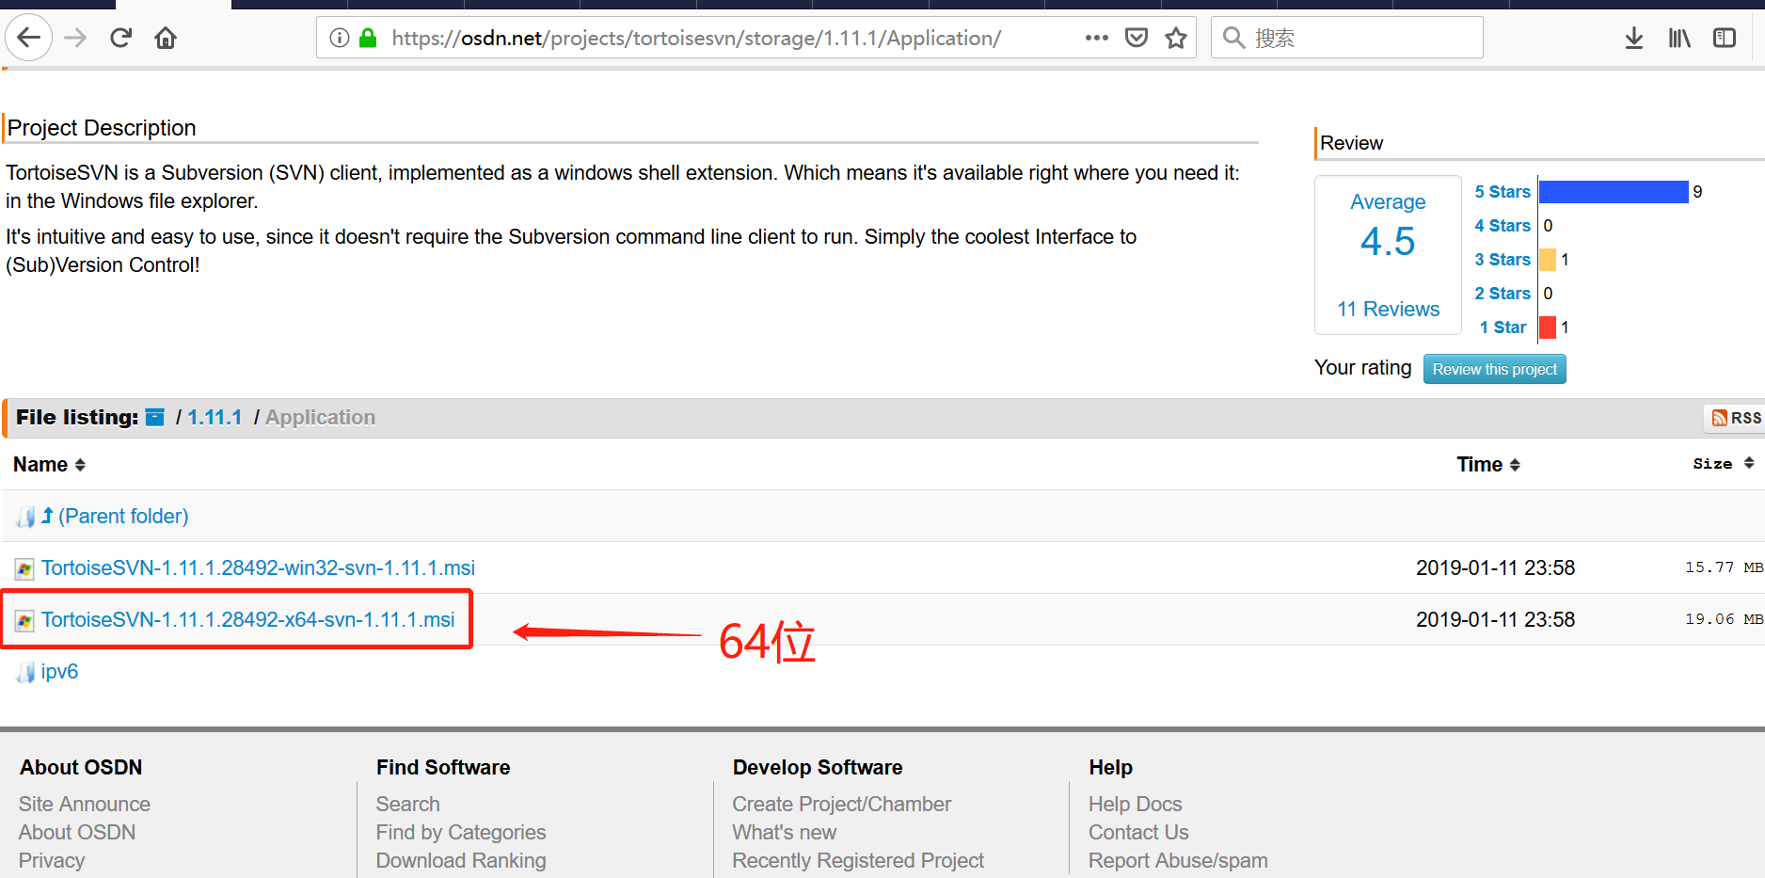The image size is (1765, 878).
Task: Click the 15.77 MB size value
Action: [1724, 567]
